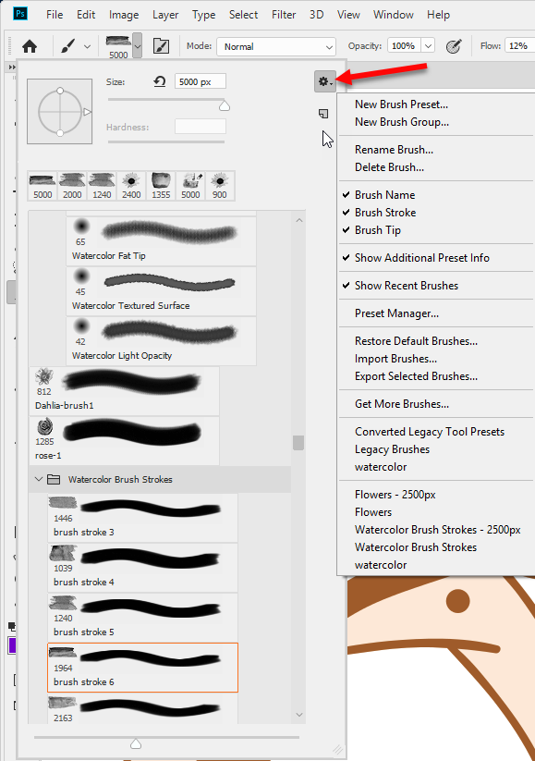Open the blending Mode dropdown
The height and width of the screenshot is (761, 535).
pyautogui.click(x=276, y=46)
